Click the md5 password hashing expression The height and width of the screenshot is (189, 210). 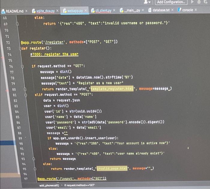123,122
